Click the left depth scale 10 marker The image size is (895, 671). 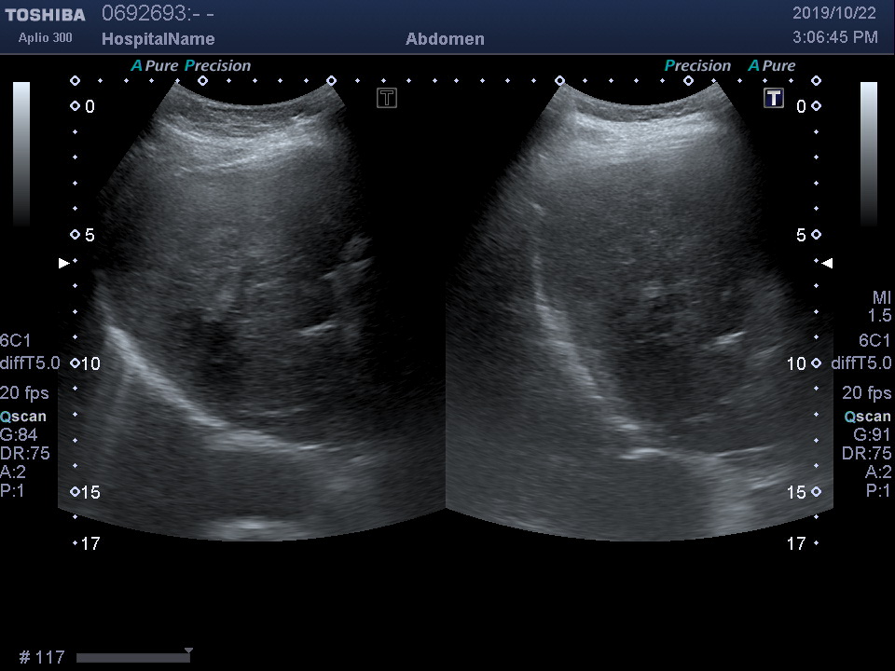coord(86,363)
